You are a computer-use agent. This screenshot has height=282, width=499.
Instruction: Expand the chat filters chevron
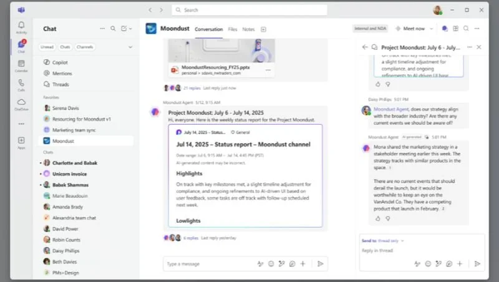click(x=130, y=47)
